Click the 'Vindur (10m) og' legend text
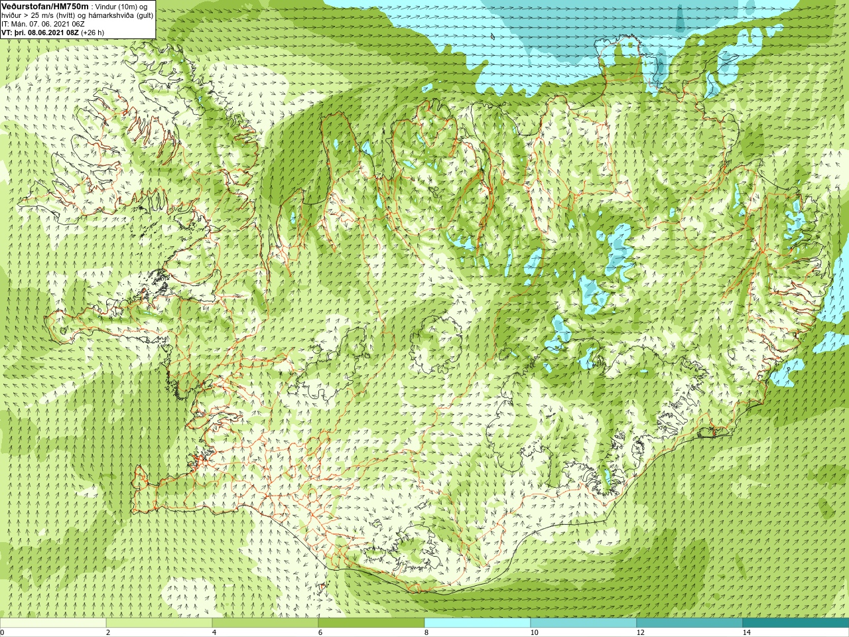This screenshot has height=637, width=849. 123,7
